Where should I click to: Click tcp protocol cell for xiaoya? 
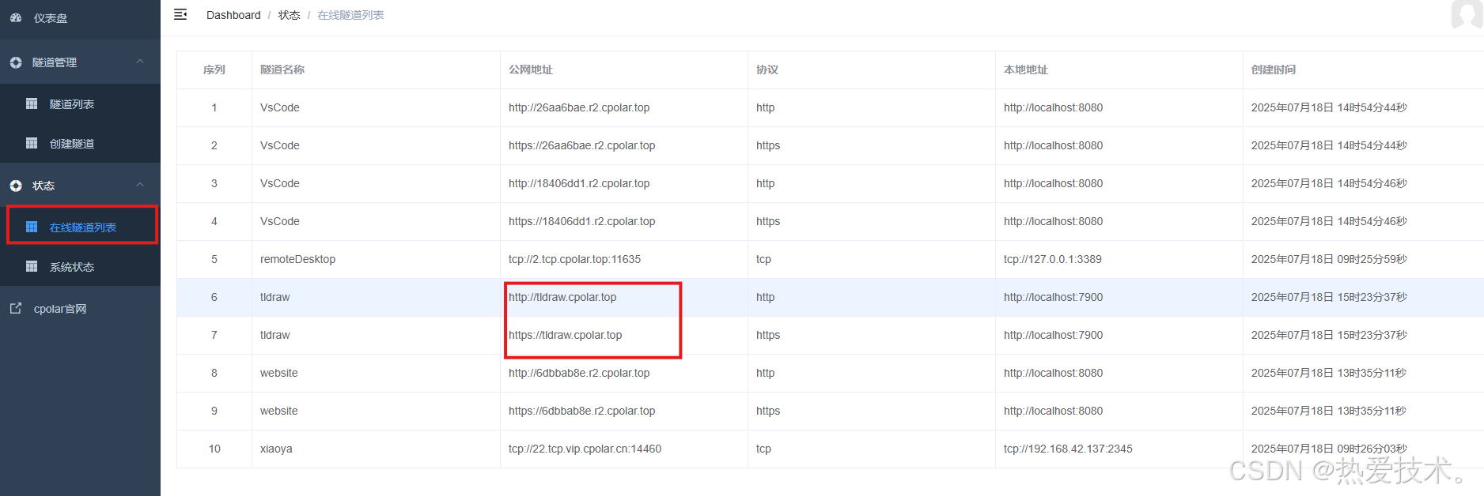763,449
